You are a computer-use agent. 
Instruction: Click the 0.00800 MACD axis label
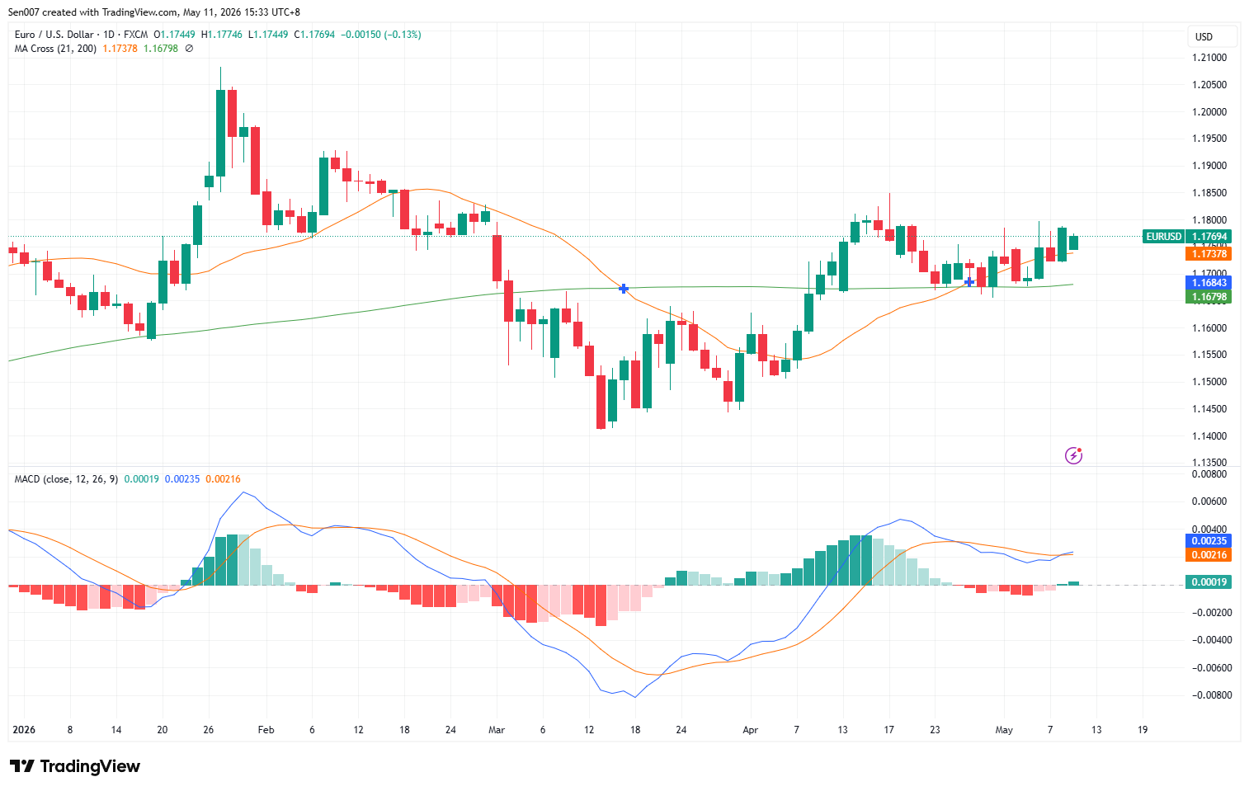click(1209, 474)
